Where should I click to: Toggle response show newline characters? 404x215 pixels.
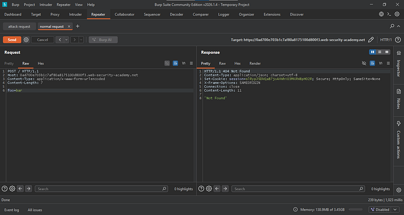[x=380, y=63]
